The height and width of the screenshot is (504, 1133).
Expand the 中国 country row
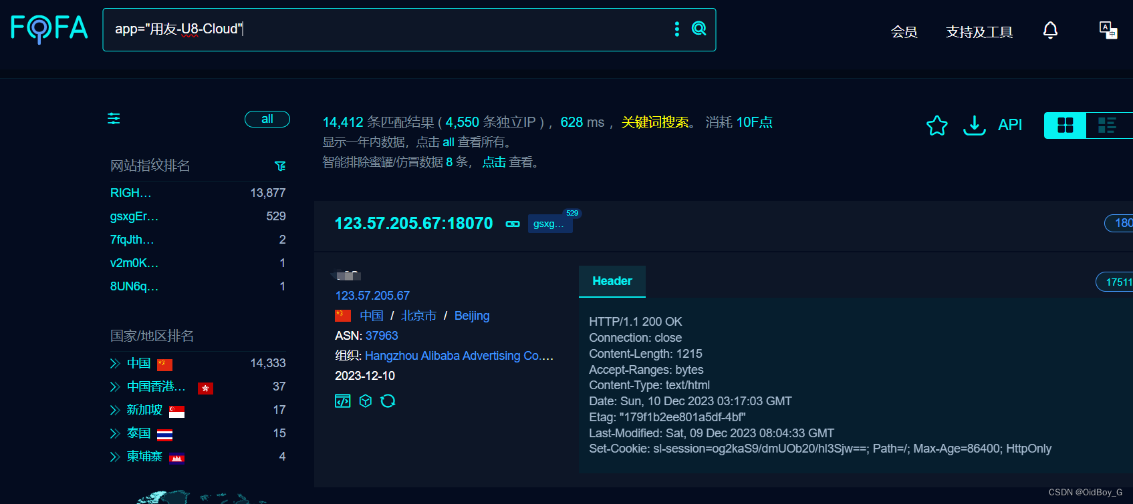[x=115, y=363]
